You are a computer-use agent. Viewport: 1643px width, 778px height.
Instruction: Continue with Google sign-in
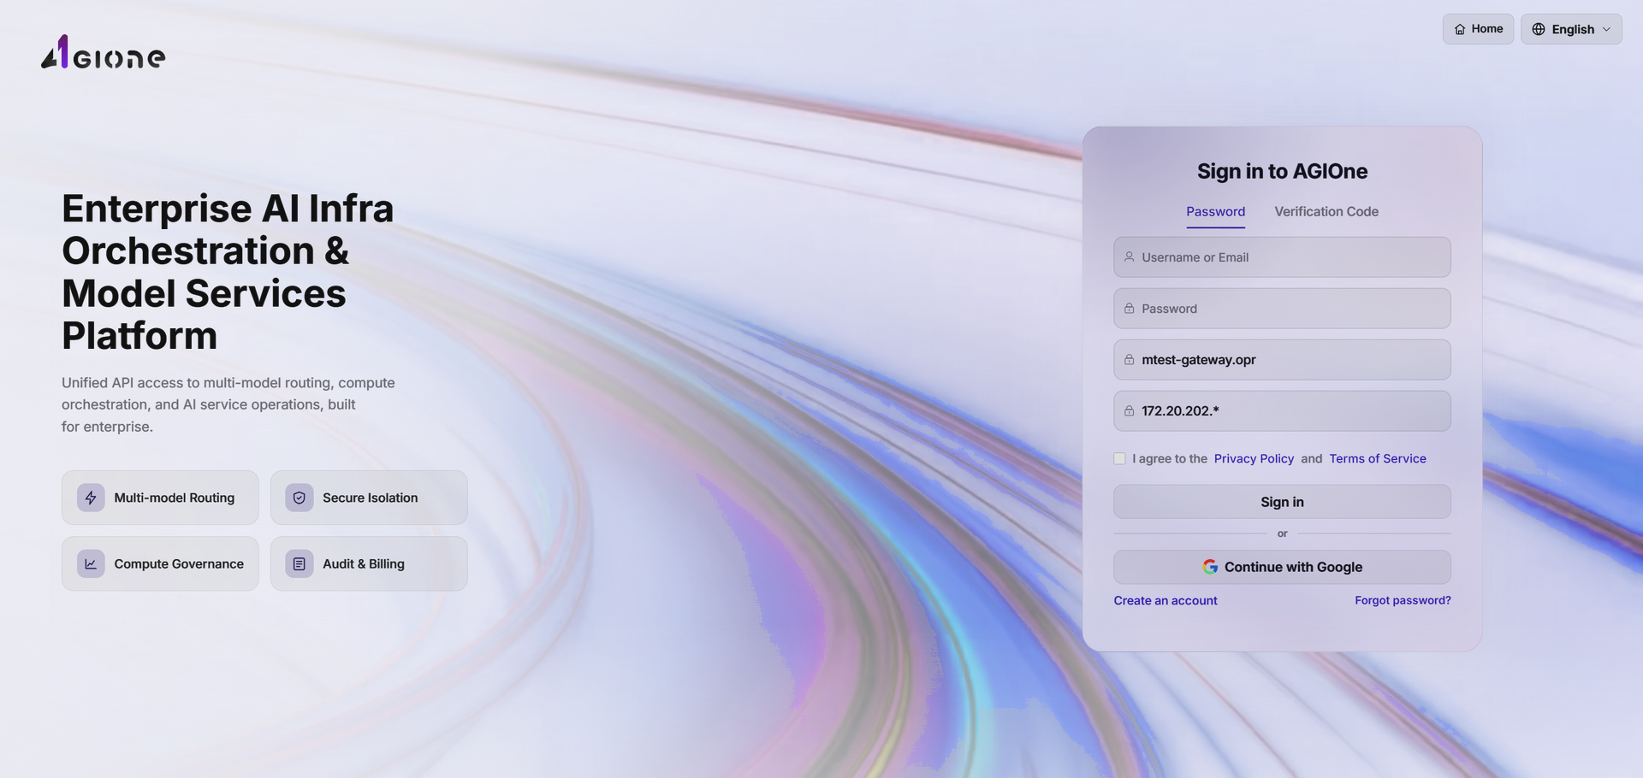tap(1282, 567)
